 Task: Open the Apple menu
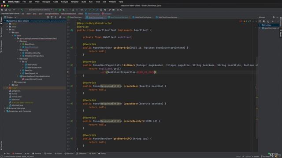pyautogui.click(x=4, y=2)
